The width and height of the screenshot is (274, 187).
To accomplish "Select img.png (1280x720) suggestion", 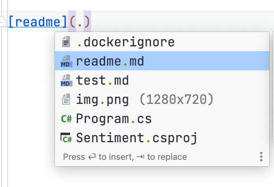I will coord(162,99).
